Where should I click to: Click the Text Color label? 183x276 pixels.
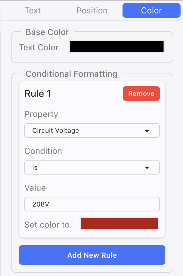point(39,48)
